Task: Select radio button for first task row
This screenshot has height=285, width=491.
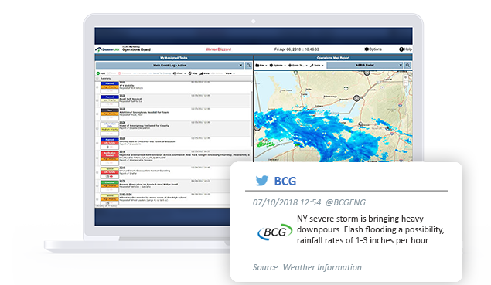Action: click(97, 87)
